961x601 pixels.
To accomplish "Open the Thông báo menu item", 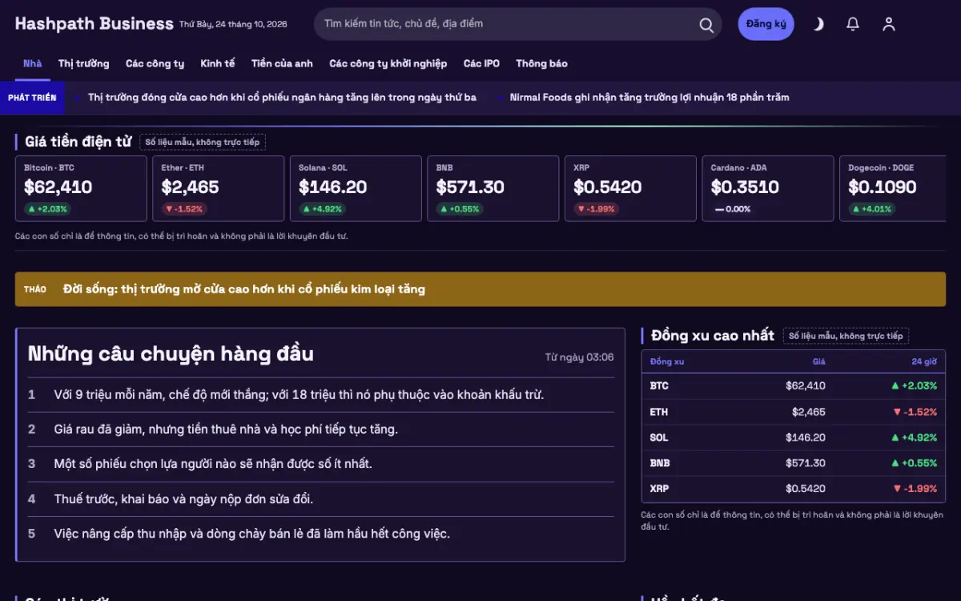I will (541, 63).
